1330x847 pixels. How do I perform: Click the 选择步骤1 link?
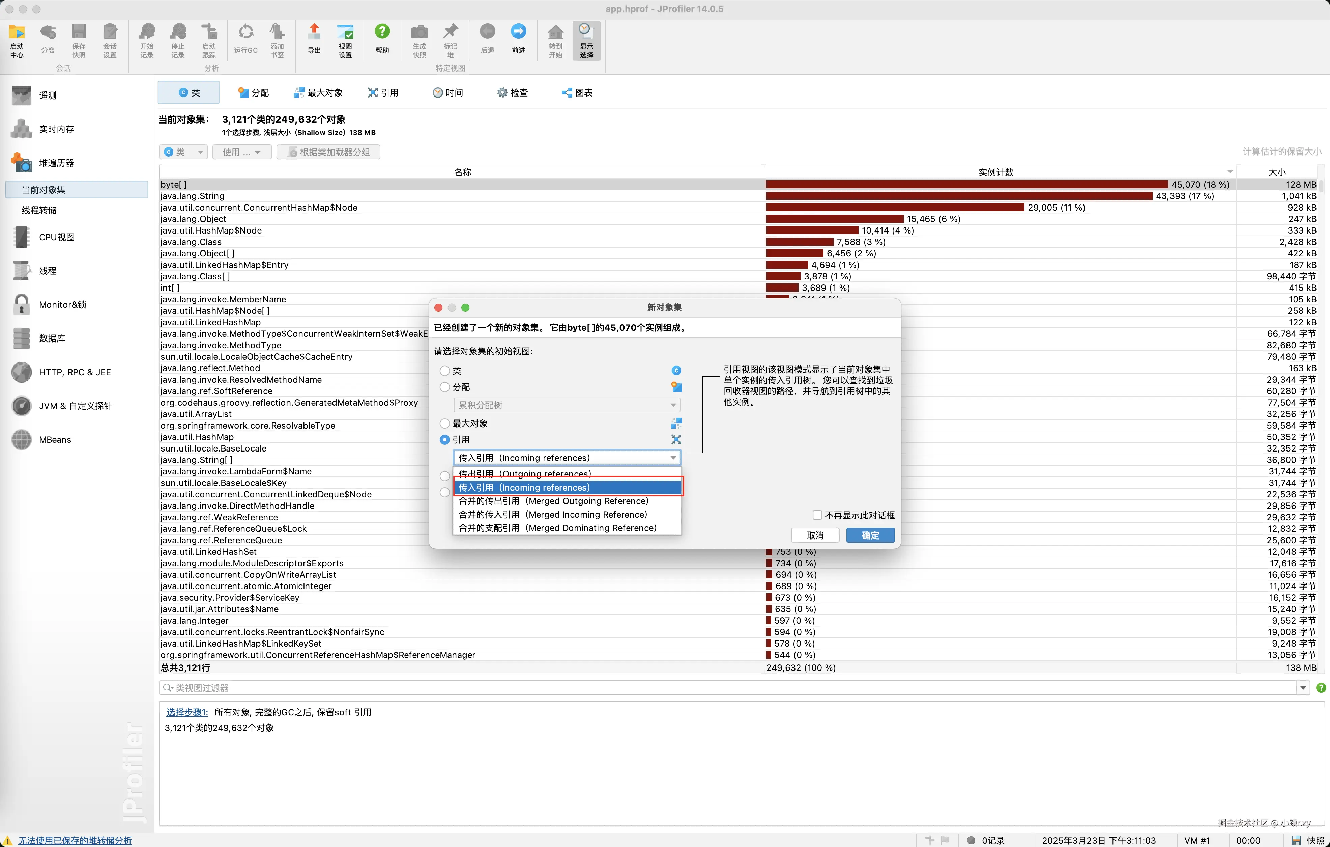(187, 712)
